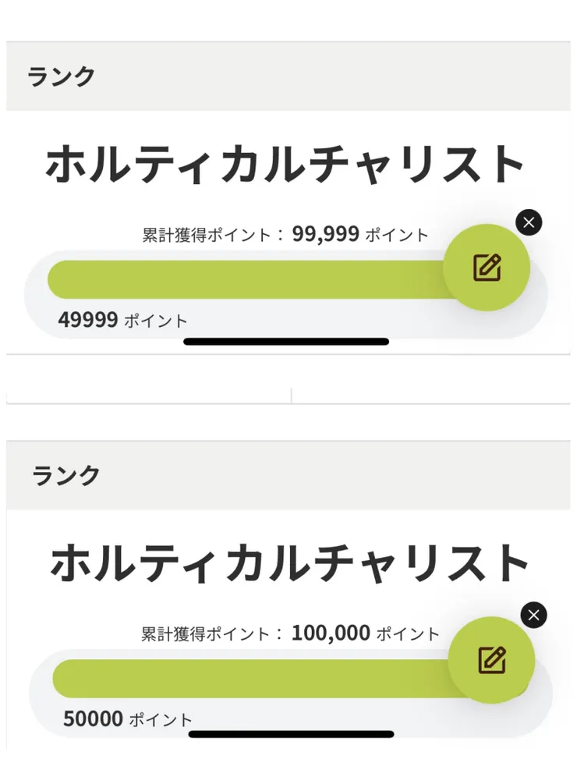This screenshot has height=770, width=577.
Task: Tap ホルティカルチャリスト rank title above 99,999
Action: click(x=285, y=165)
